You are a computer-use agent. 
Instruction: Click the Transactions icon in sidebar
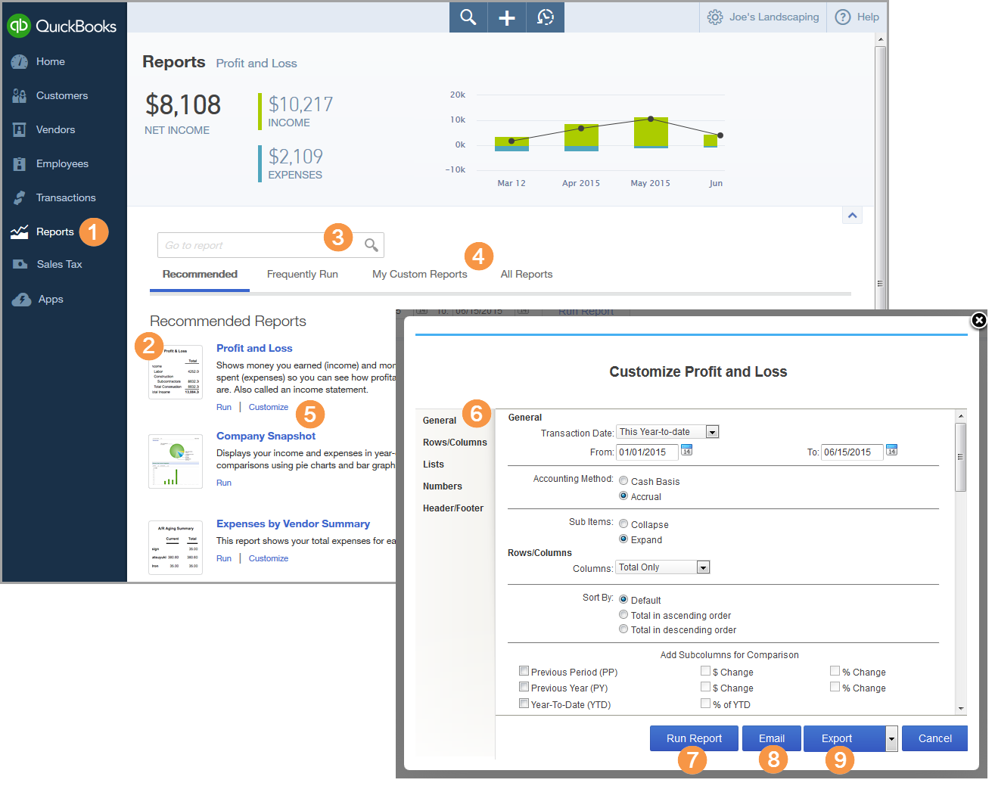[20, 198]
